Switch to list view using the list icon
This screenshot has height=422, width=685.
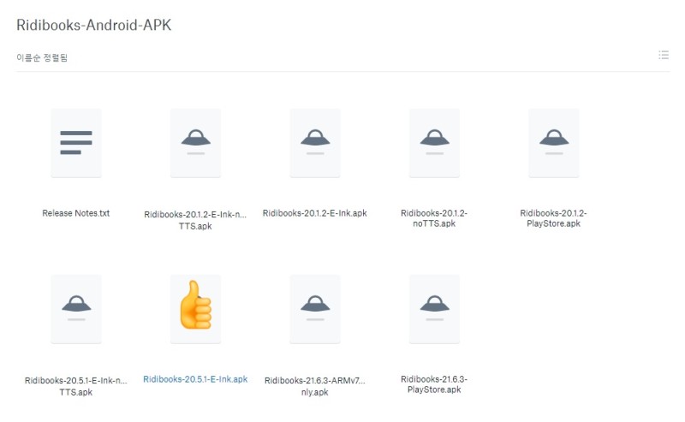click(663, 55)
